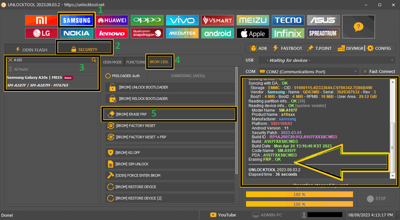Screen dimensions: 400x220
Task: Choose the LG brand logo
Action: click(x=41, y=33)
